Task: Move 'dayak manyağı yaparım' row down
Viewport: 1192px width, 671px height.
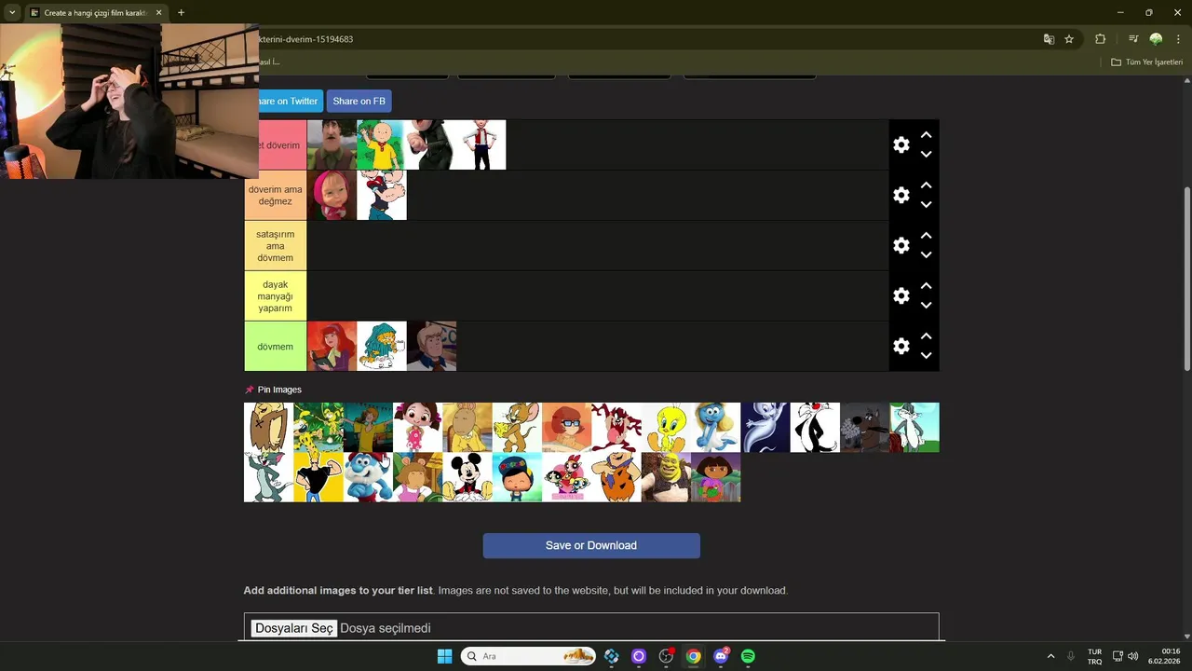Action: point(926,306)
